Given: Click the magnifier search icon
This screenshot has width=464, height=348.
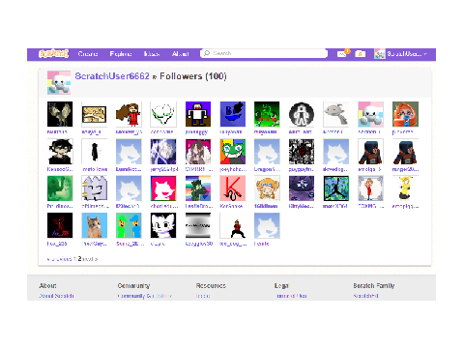Looking at the screenshot, I should [207, 53].
